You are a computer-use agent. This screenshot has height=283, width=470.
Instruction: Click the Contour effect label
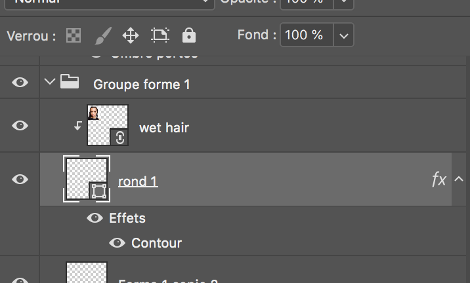pyautogui.click(x=156, y=243)
